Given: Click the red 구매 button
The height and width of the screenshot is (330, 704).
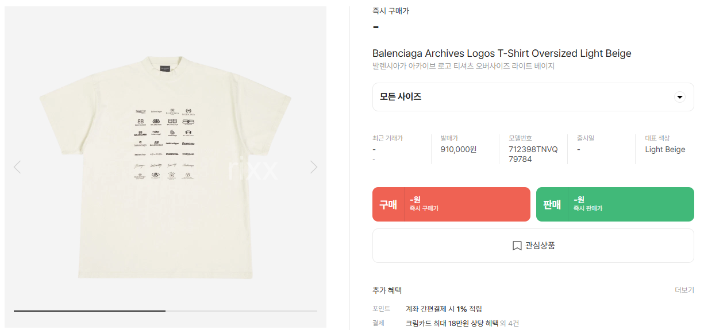Looking at the screenshot, I should (x=451, y=204).
